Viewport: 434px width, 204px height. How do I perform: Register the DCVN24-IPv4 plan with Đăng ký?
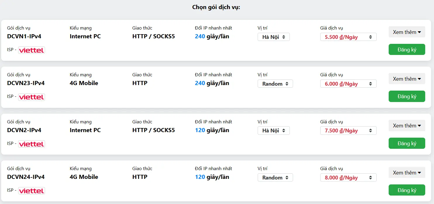pyautogui.click(x=407, y=190)
